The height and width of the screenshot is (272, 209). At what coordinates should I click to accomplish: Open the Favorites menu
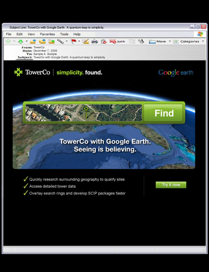coord(47,34)
